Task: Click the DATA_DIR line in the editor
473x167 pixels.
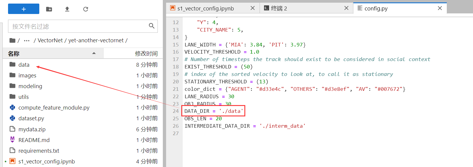Action: [x=214, y=111]
